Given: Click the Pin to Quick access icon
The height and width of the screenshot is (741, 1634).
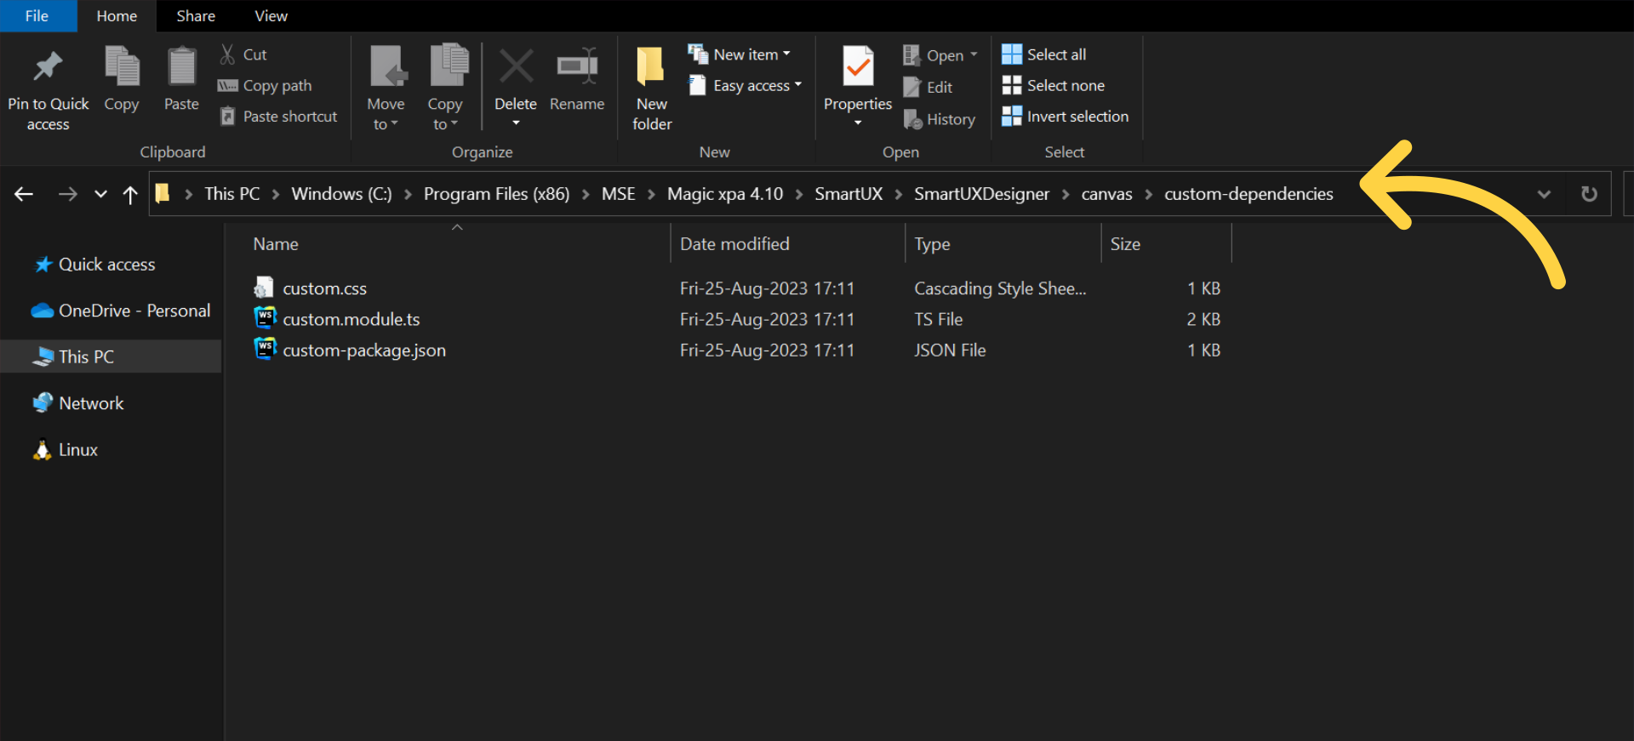Looking at the screenshot, I should pyautogui.click(x=48, y=67).
